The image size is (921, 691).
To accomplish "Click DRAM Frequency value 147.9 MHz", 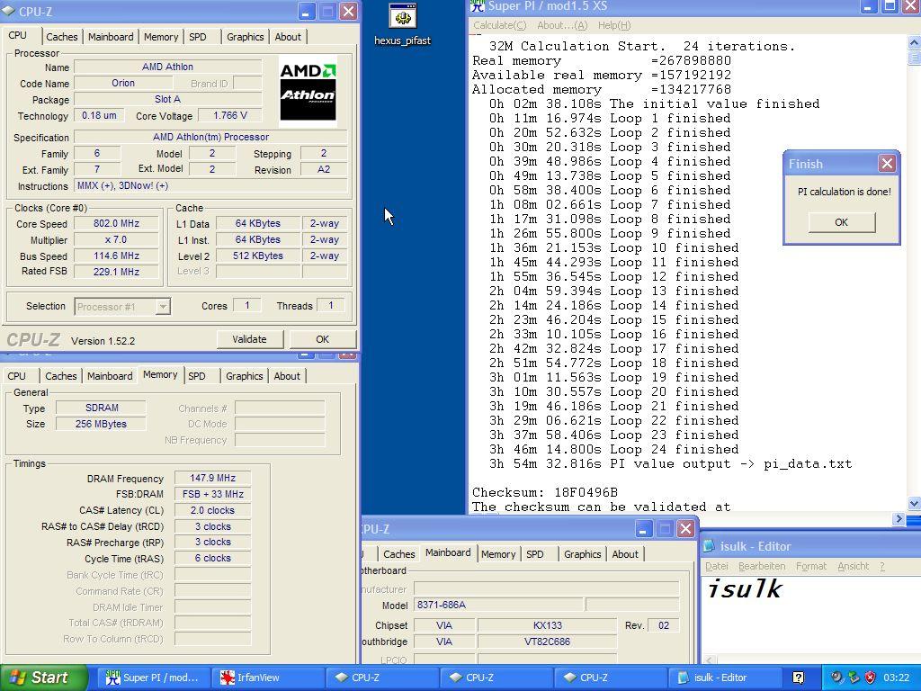I will coord(212,479).
